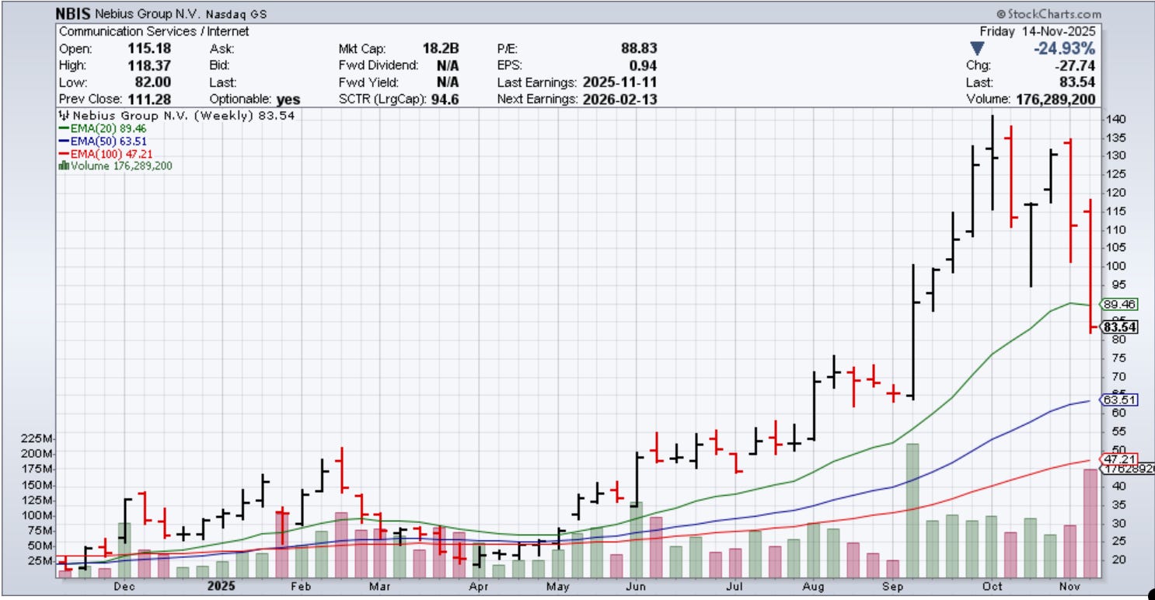The height and width of the screenshot is (600, 1155).
Task: Click the blue 63.51 price flag on the axis
Action: (1119, 400)
